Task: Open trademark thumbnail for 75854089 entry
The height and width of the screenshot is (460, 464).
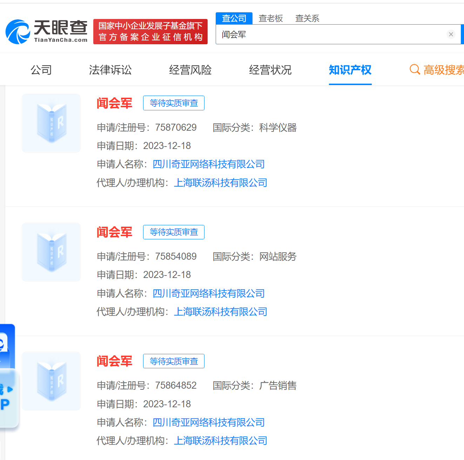Action: [x=51, y=252]
